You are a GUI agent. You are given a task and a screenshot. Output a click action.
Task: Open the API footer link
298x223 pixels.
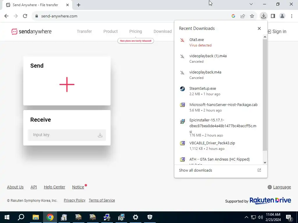coord(34,187)
